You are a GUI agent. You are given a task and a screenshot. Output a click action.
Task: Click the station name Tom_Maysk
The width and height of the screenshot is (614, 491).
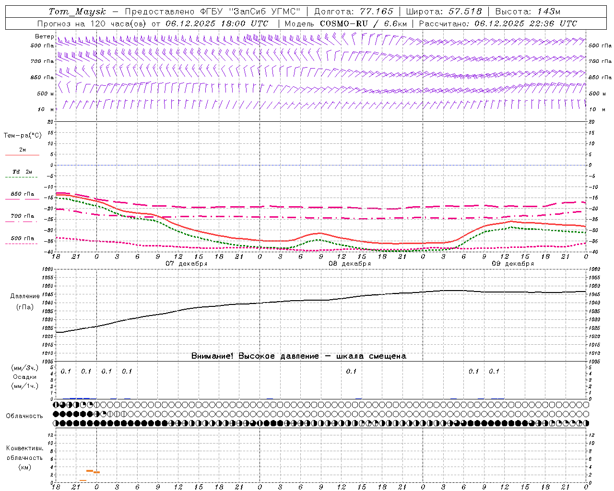pyautogui.click(x=77, y=12)
